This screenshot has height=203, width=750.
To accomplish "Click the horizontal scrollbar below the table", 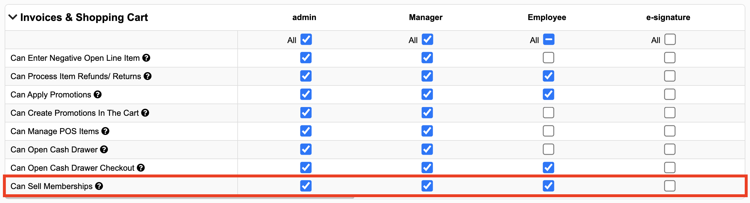I will [180, 197].
